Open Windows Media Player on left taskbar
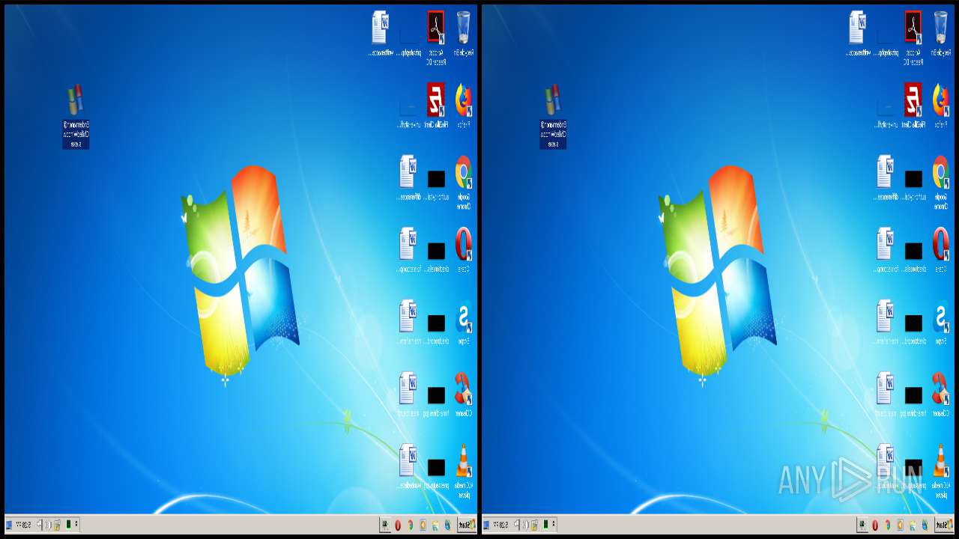This screenshot has height=539, width=959. [423, 526]
